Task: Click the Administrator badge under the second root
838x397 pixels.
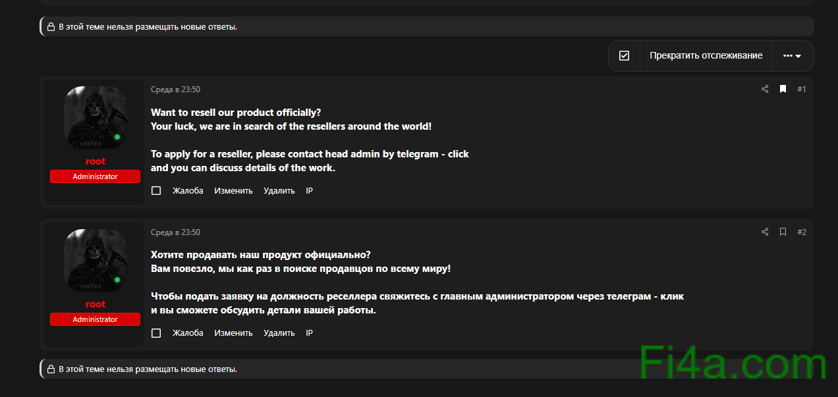Action: point(96,319)
